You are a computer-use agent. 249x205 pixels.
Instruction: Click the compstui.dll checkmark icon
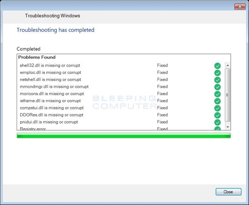[217, 108]
